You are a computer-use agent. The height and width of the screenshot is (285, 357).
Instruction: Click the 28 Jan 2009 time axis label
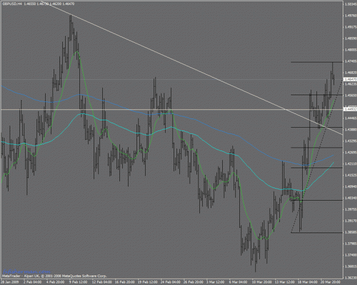[x=10, y=282]
